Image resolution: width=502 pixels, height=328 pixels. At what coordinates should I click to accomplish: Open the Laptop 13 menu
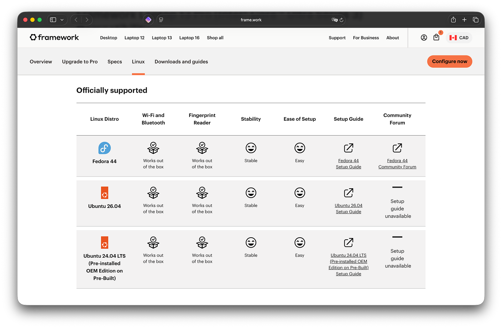[x=162, y=38]
